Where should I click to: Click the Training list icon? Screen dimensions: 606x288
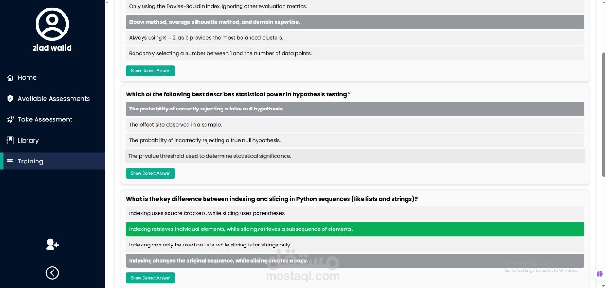[10, 161]
